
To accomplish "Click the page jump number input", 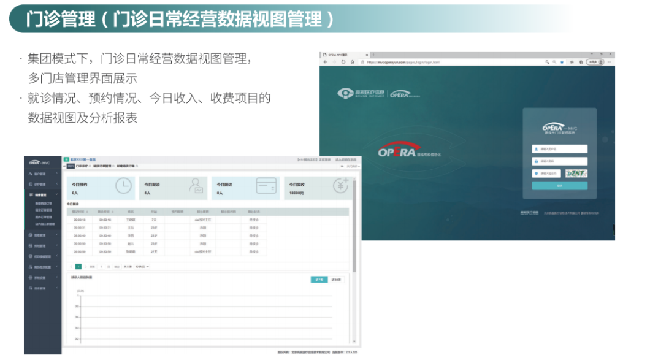I will [x=101, y=267].
